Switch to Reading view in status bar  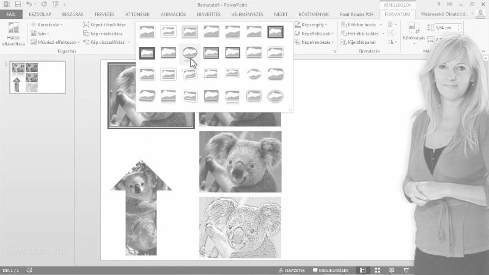[x=392, y=270]
